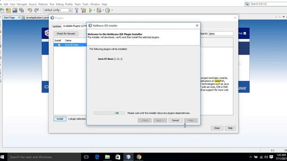Open the Refactor menu
This screenshot has width=287, height=161.
[x=43, y=4]
